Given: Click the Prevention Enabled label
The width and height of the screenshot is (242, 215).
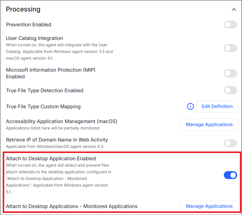Looking at the screenshot, I should pyautogui.click(x=29, y=24).
